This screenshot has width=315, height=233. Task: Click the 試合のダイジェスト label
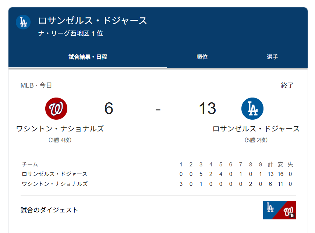coord(49,210)
